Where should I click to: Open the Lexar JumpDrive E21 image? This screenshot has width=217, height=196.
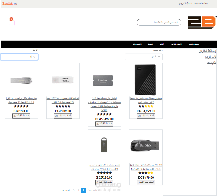click(104, 145)
